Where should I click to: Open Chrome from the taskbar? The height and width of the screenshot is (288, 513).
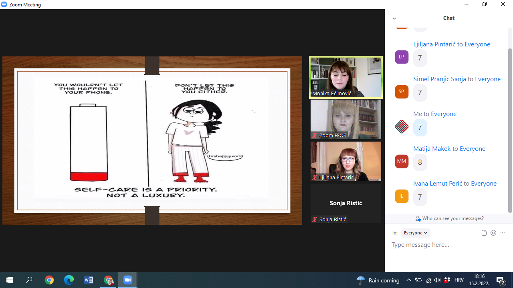tap(49, 280)
